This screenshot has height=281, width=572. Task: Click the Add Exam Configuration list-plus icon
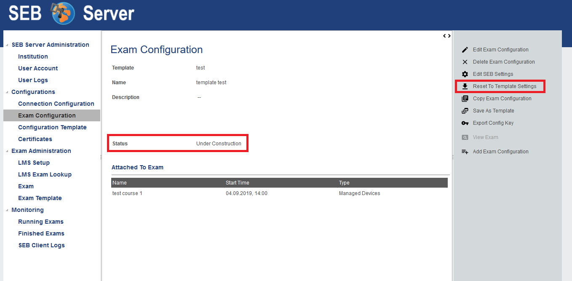(x=465, y=152)
